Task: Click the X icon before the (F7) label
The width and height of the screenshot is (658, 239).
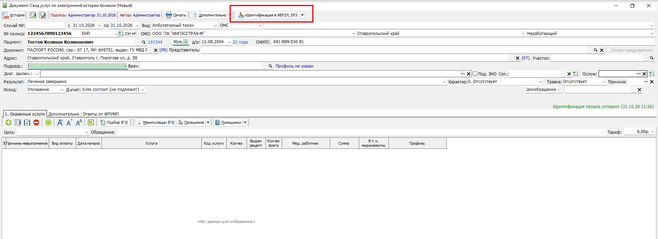Action: click(x=518, y=58)
